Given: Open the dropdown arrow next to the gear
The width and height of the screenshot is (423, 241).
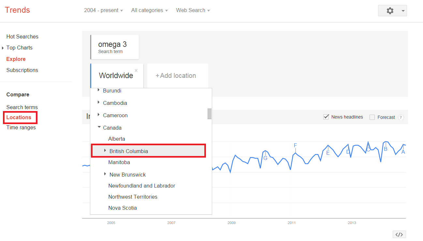Looking at the screenshot, I should click(x=403, y=11).
